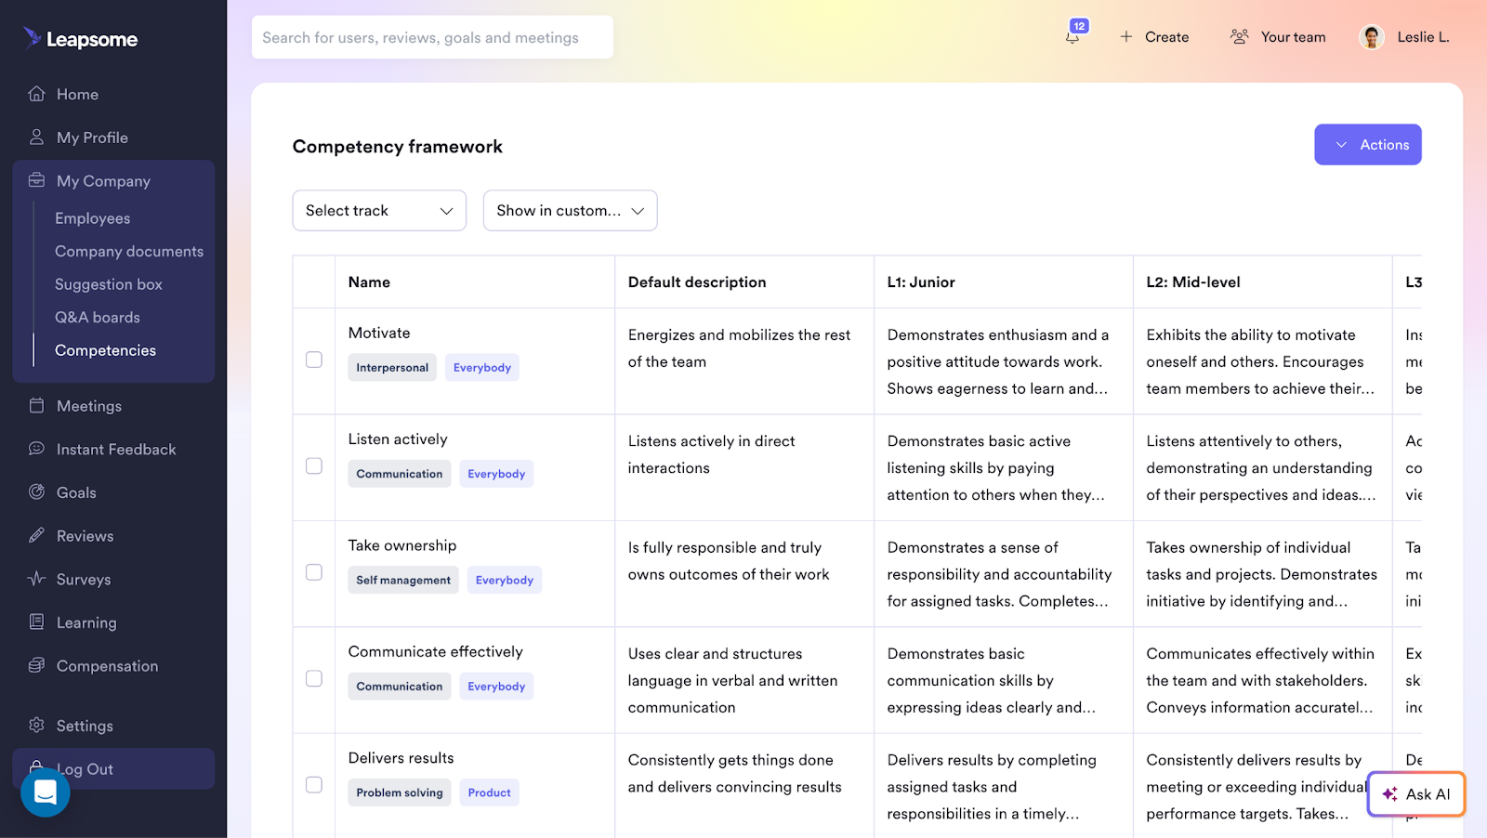This screenshot has height=838, width=1487.
Task: Click the Ask AI button
Action: tap(1416, 794)
